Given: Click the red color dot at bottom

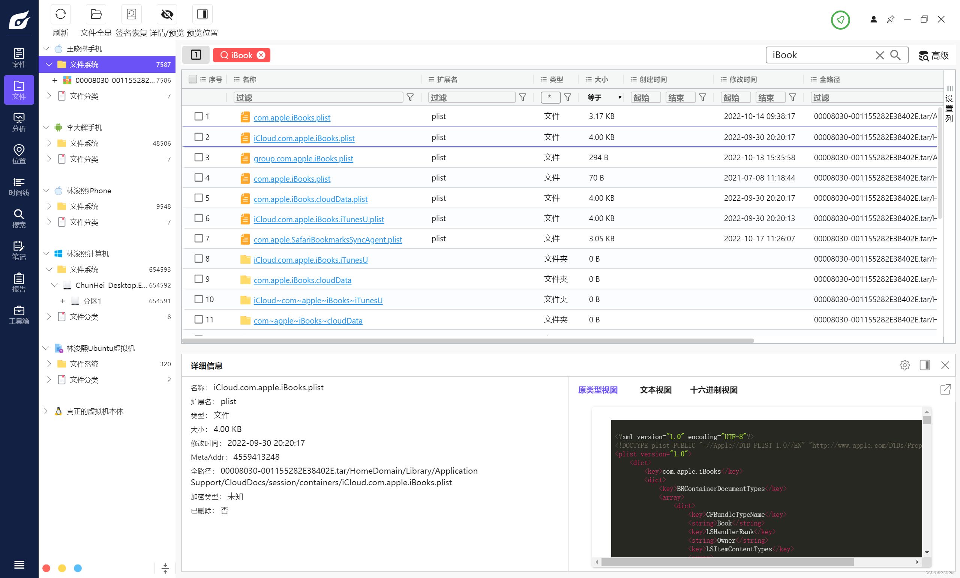Looking at the screenshot, I should (x=46, y=568).
